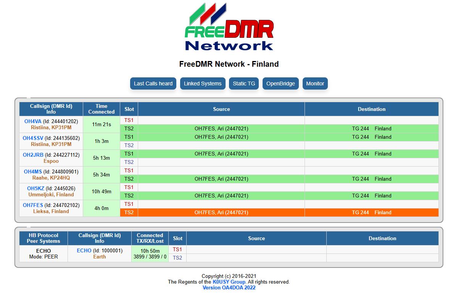Select OH4VA time connected '11m 21s'
Image resolution: width=453 pixels, height=300 pixels.
pyautogui.click(x=102, y=125)
